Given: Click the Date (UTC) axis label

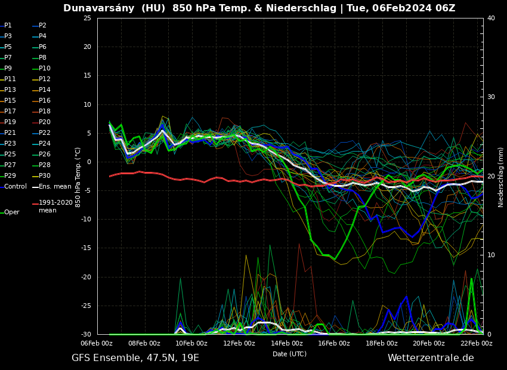Looking at the screenshot, I should tap(289, 354).
